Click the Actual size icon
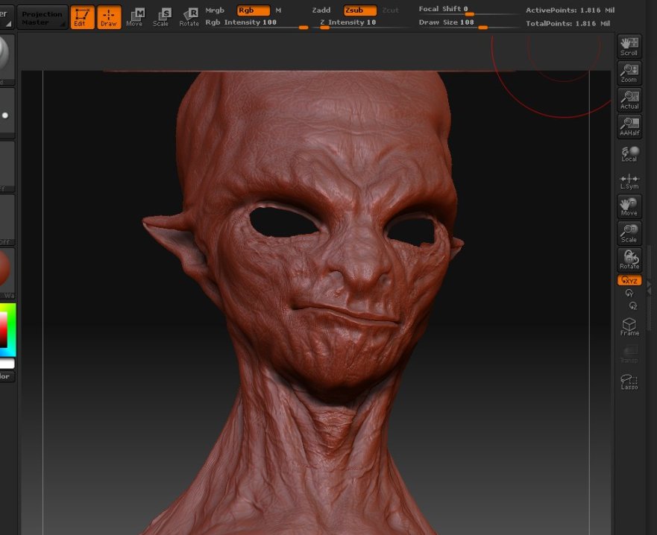This screenshot has width=657, height=535. pyautogui.click(x=629, y=100)
